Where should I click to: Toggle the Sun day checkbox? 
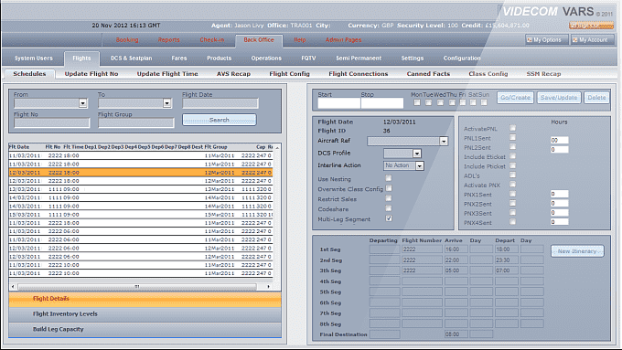(x=484, y=102)
